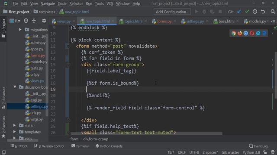Collapse the dicussion_board folder
This screenshot has height=155, width=277.
(15, 87)
